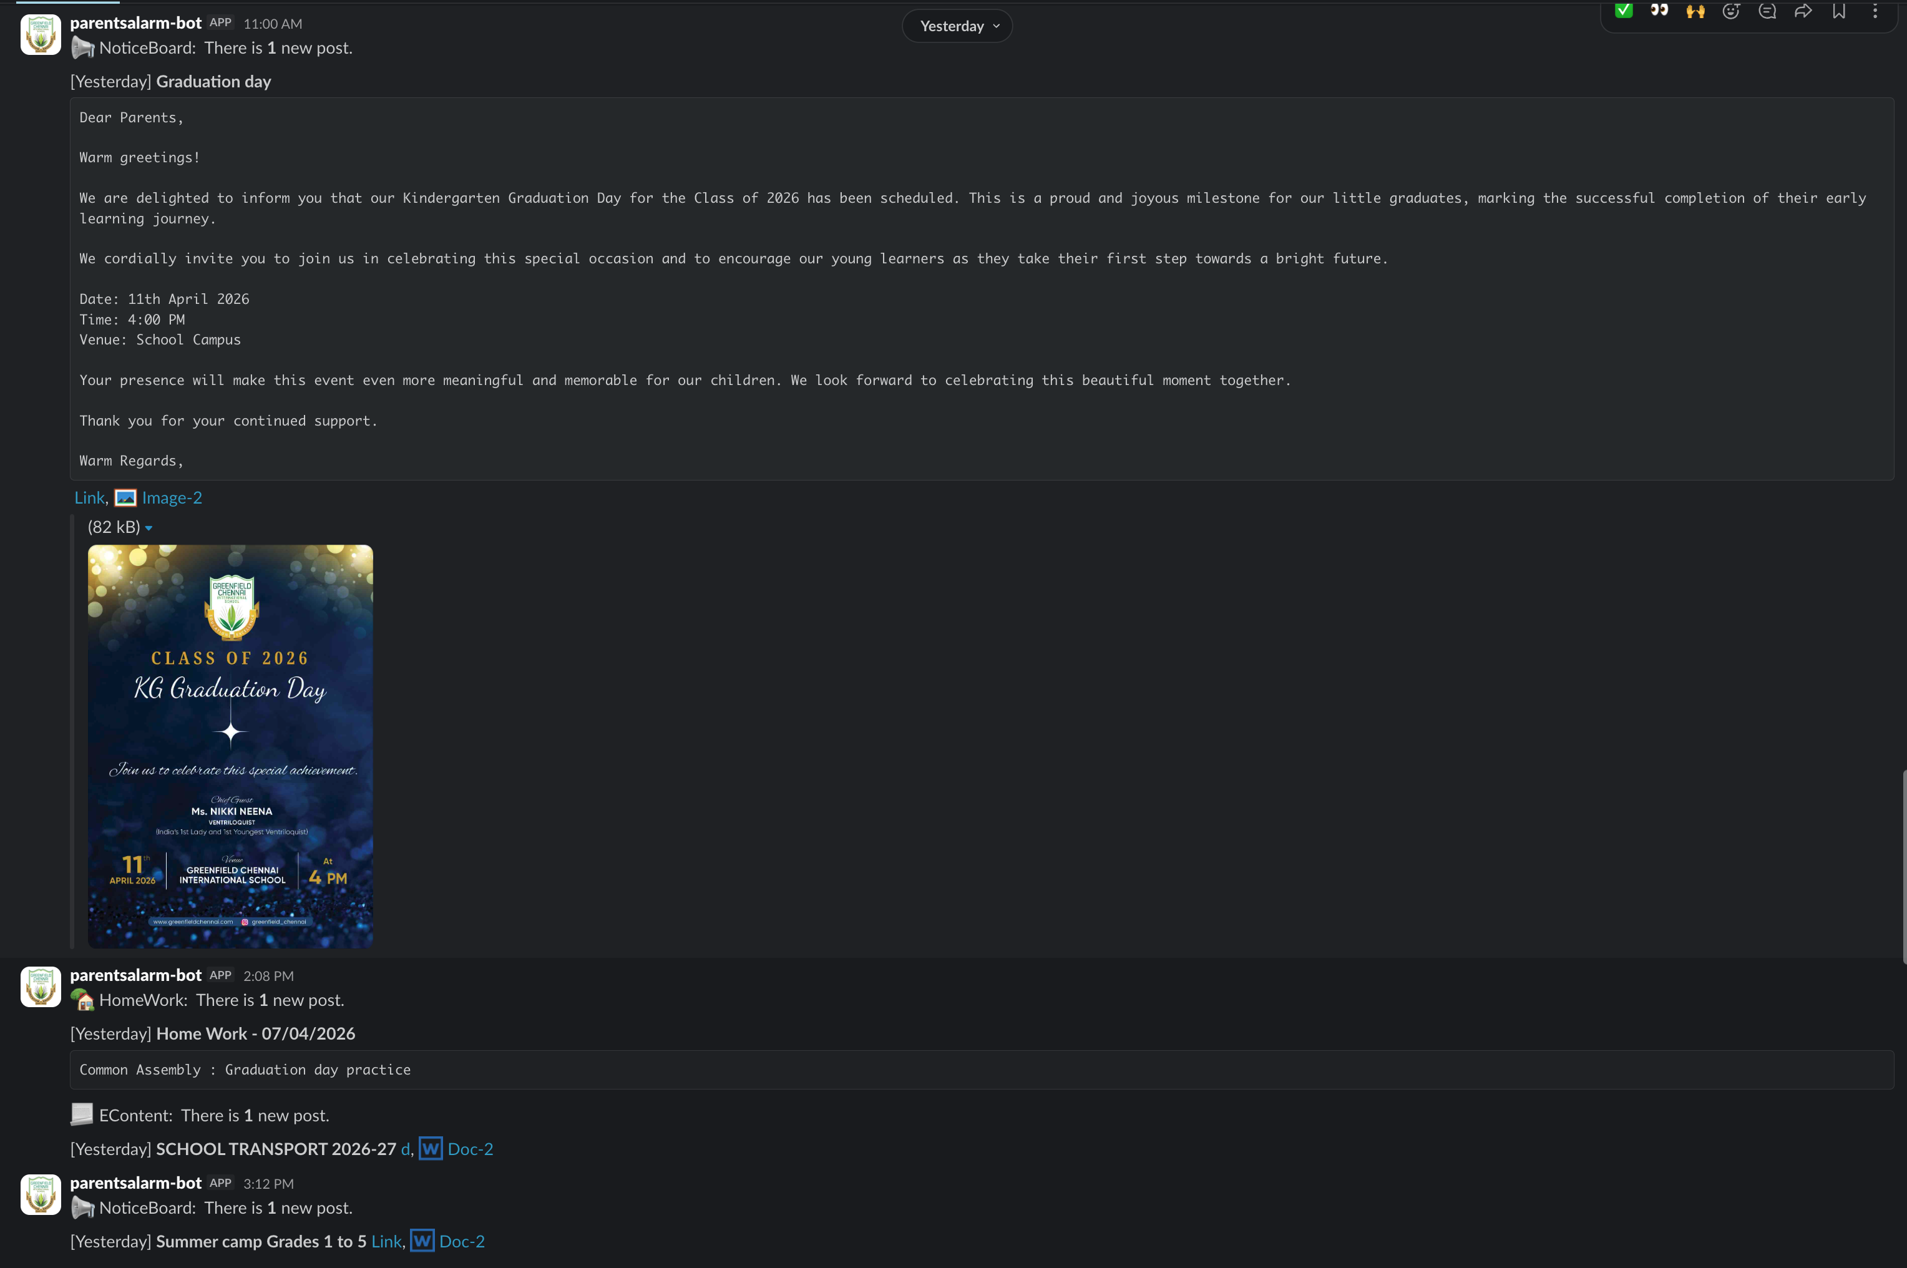The image size is (1907, 1268).
Task: Open the Link under Graduation day post
Action: [89, 498]
